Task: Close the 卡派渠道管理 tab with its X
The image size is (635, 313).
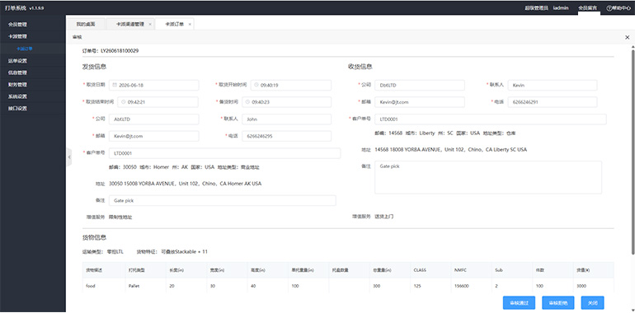Action: coord(150,24)
